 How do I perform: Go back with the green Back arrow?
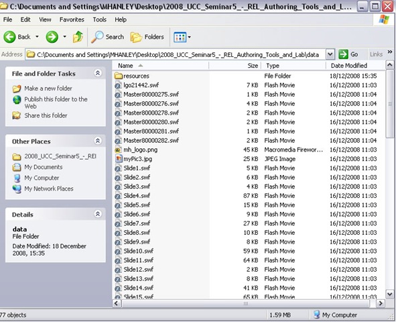click(x=9, y=37)
